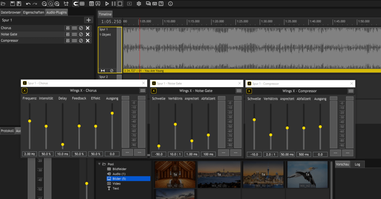Click Save As double-floppy icon
381x199 pixels.
tap(19, 4)
